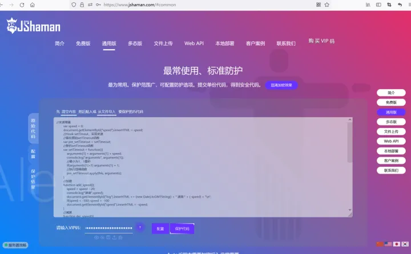Open 联系我们 in top nav
The height and width of the screenshot is (254, 411).
click(286, 43)
